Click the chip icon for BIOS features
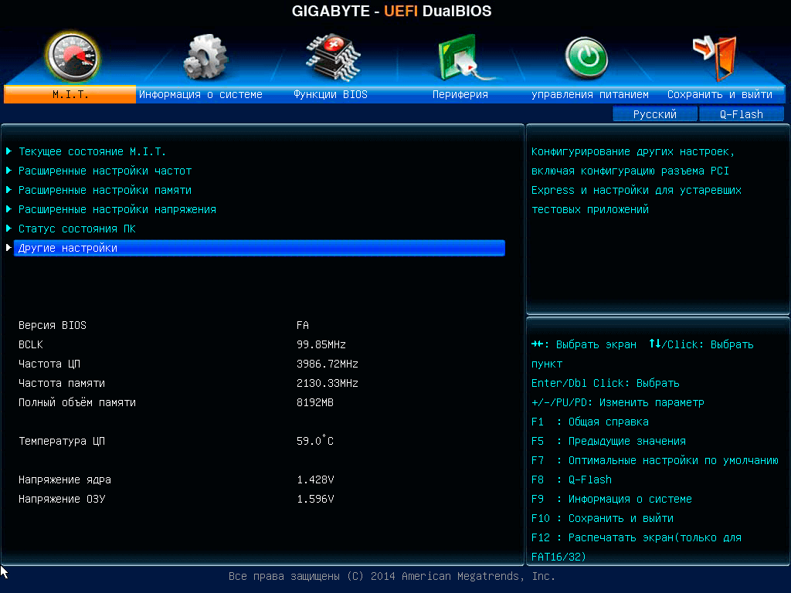791x593 pixels. click(x=333, y=57)
